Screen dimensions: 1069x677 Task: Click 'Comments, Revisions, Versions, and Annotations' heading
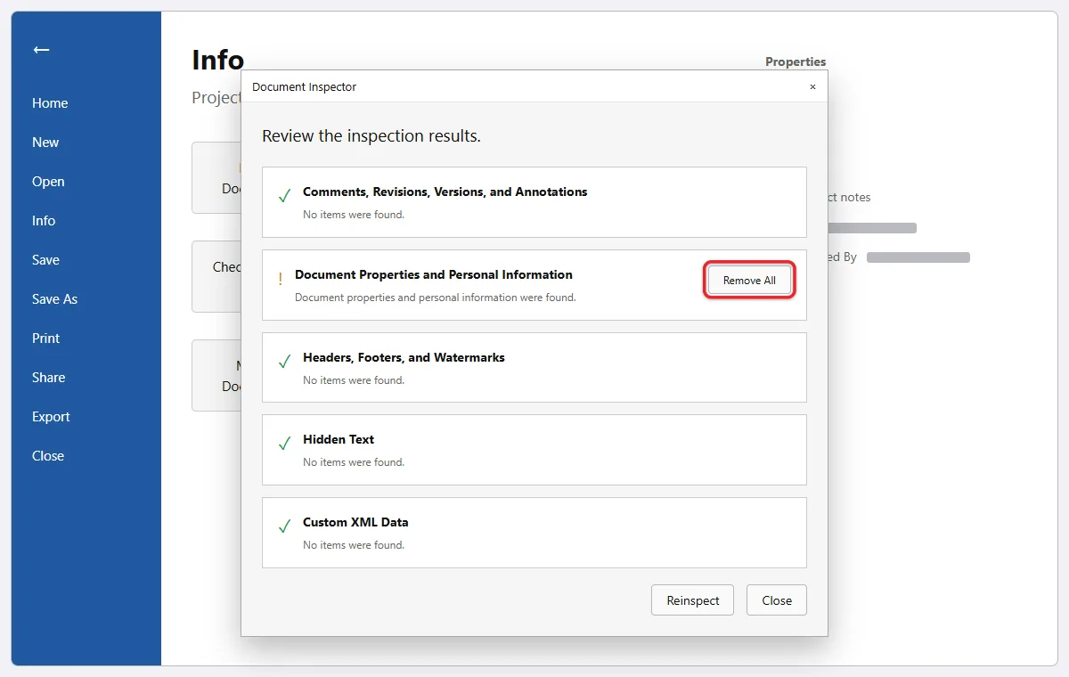click(445, 192)
